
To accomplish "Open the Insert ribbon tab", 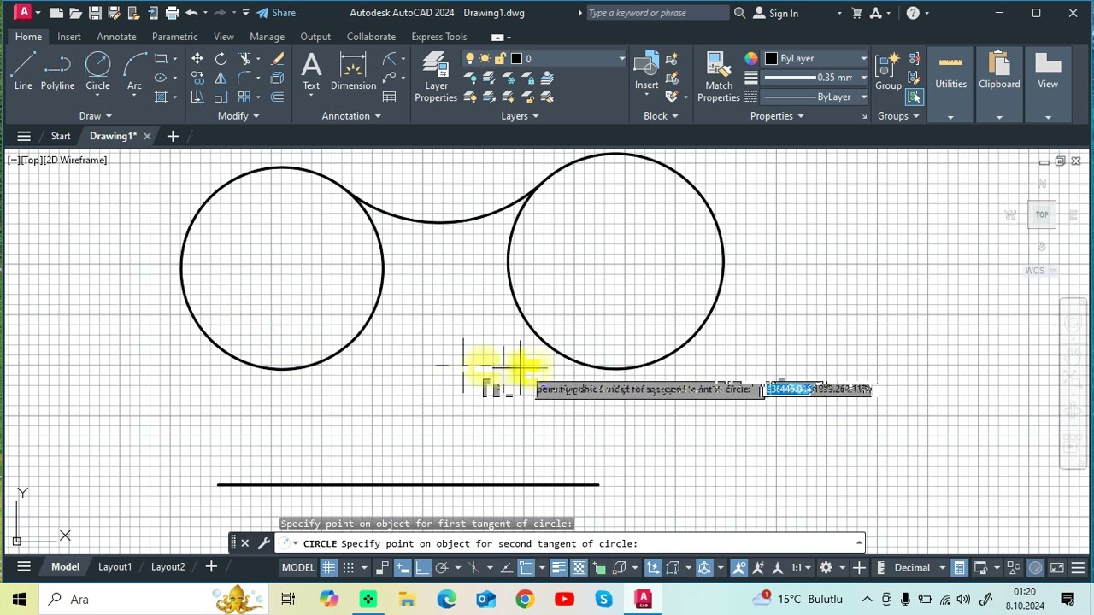I will coord(69,37).
